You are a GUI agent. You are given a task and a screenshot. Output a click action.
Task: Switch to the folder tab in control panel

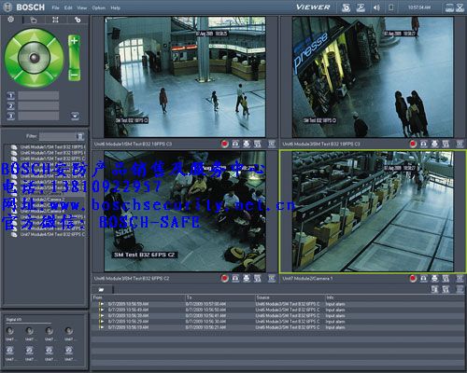34,21
